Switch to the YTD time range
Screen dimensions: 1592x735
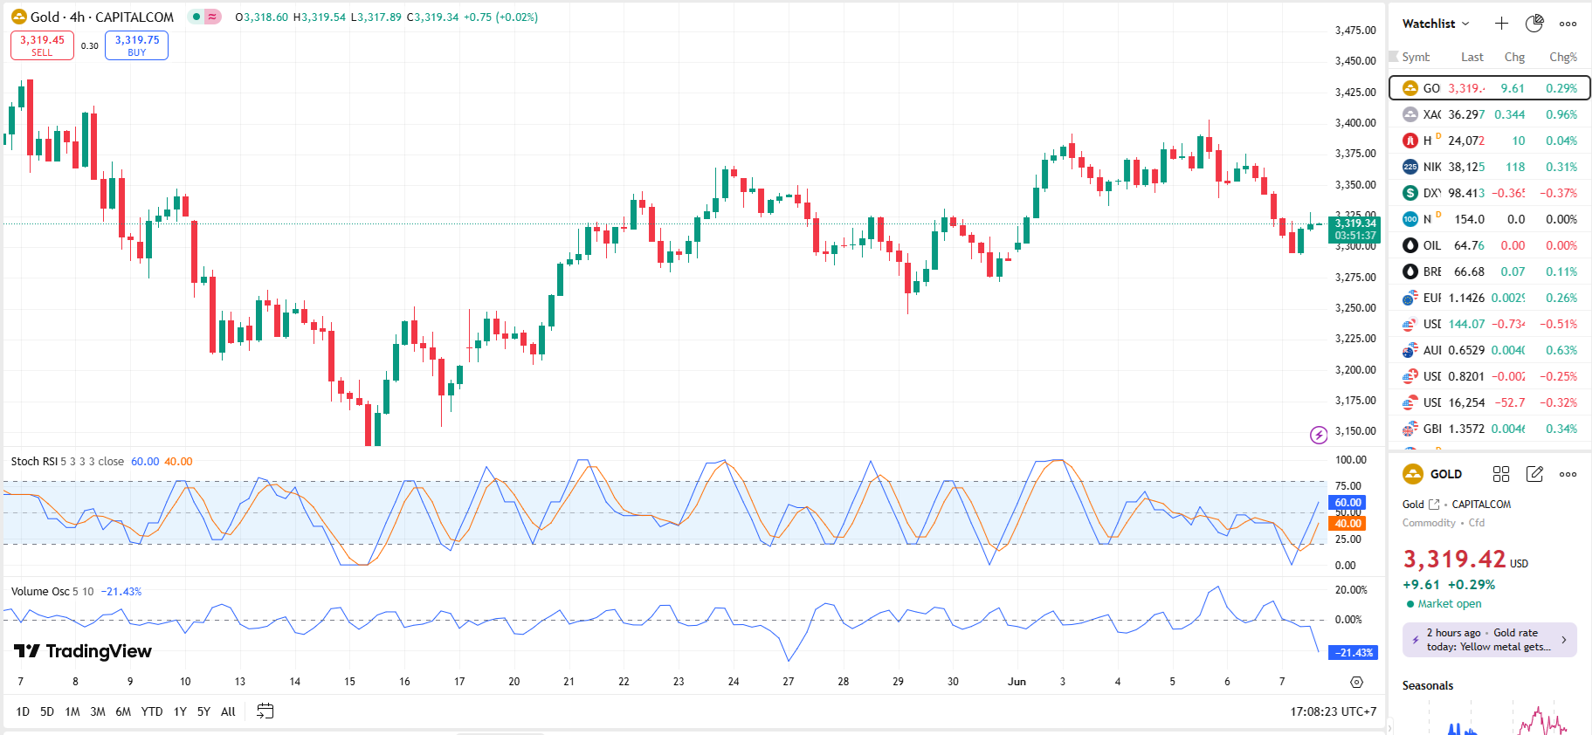point(152,711)
